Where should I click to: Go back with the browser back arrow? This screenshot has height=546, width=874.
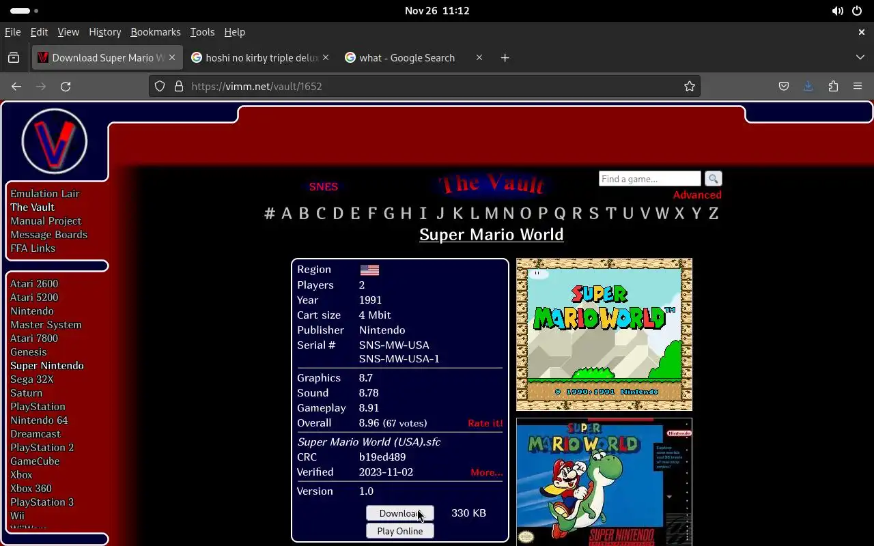(x=16, y=86)
